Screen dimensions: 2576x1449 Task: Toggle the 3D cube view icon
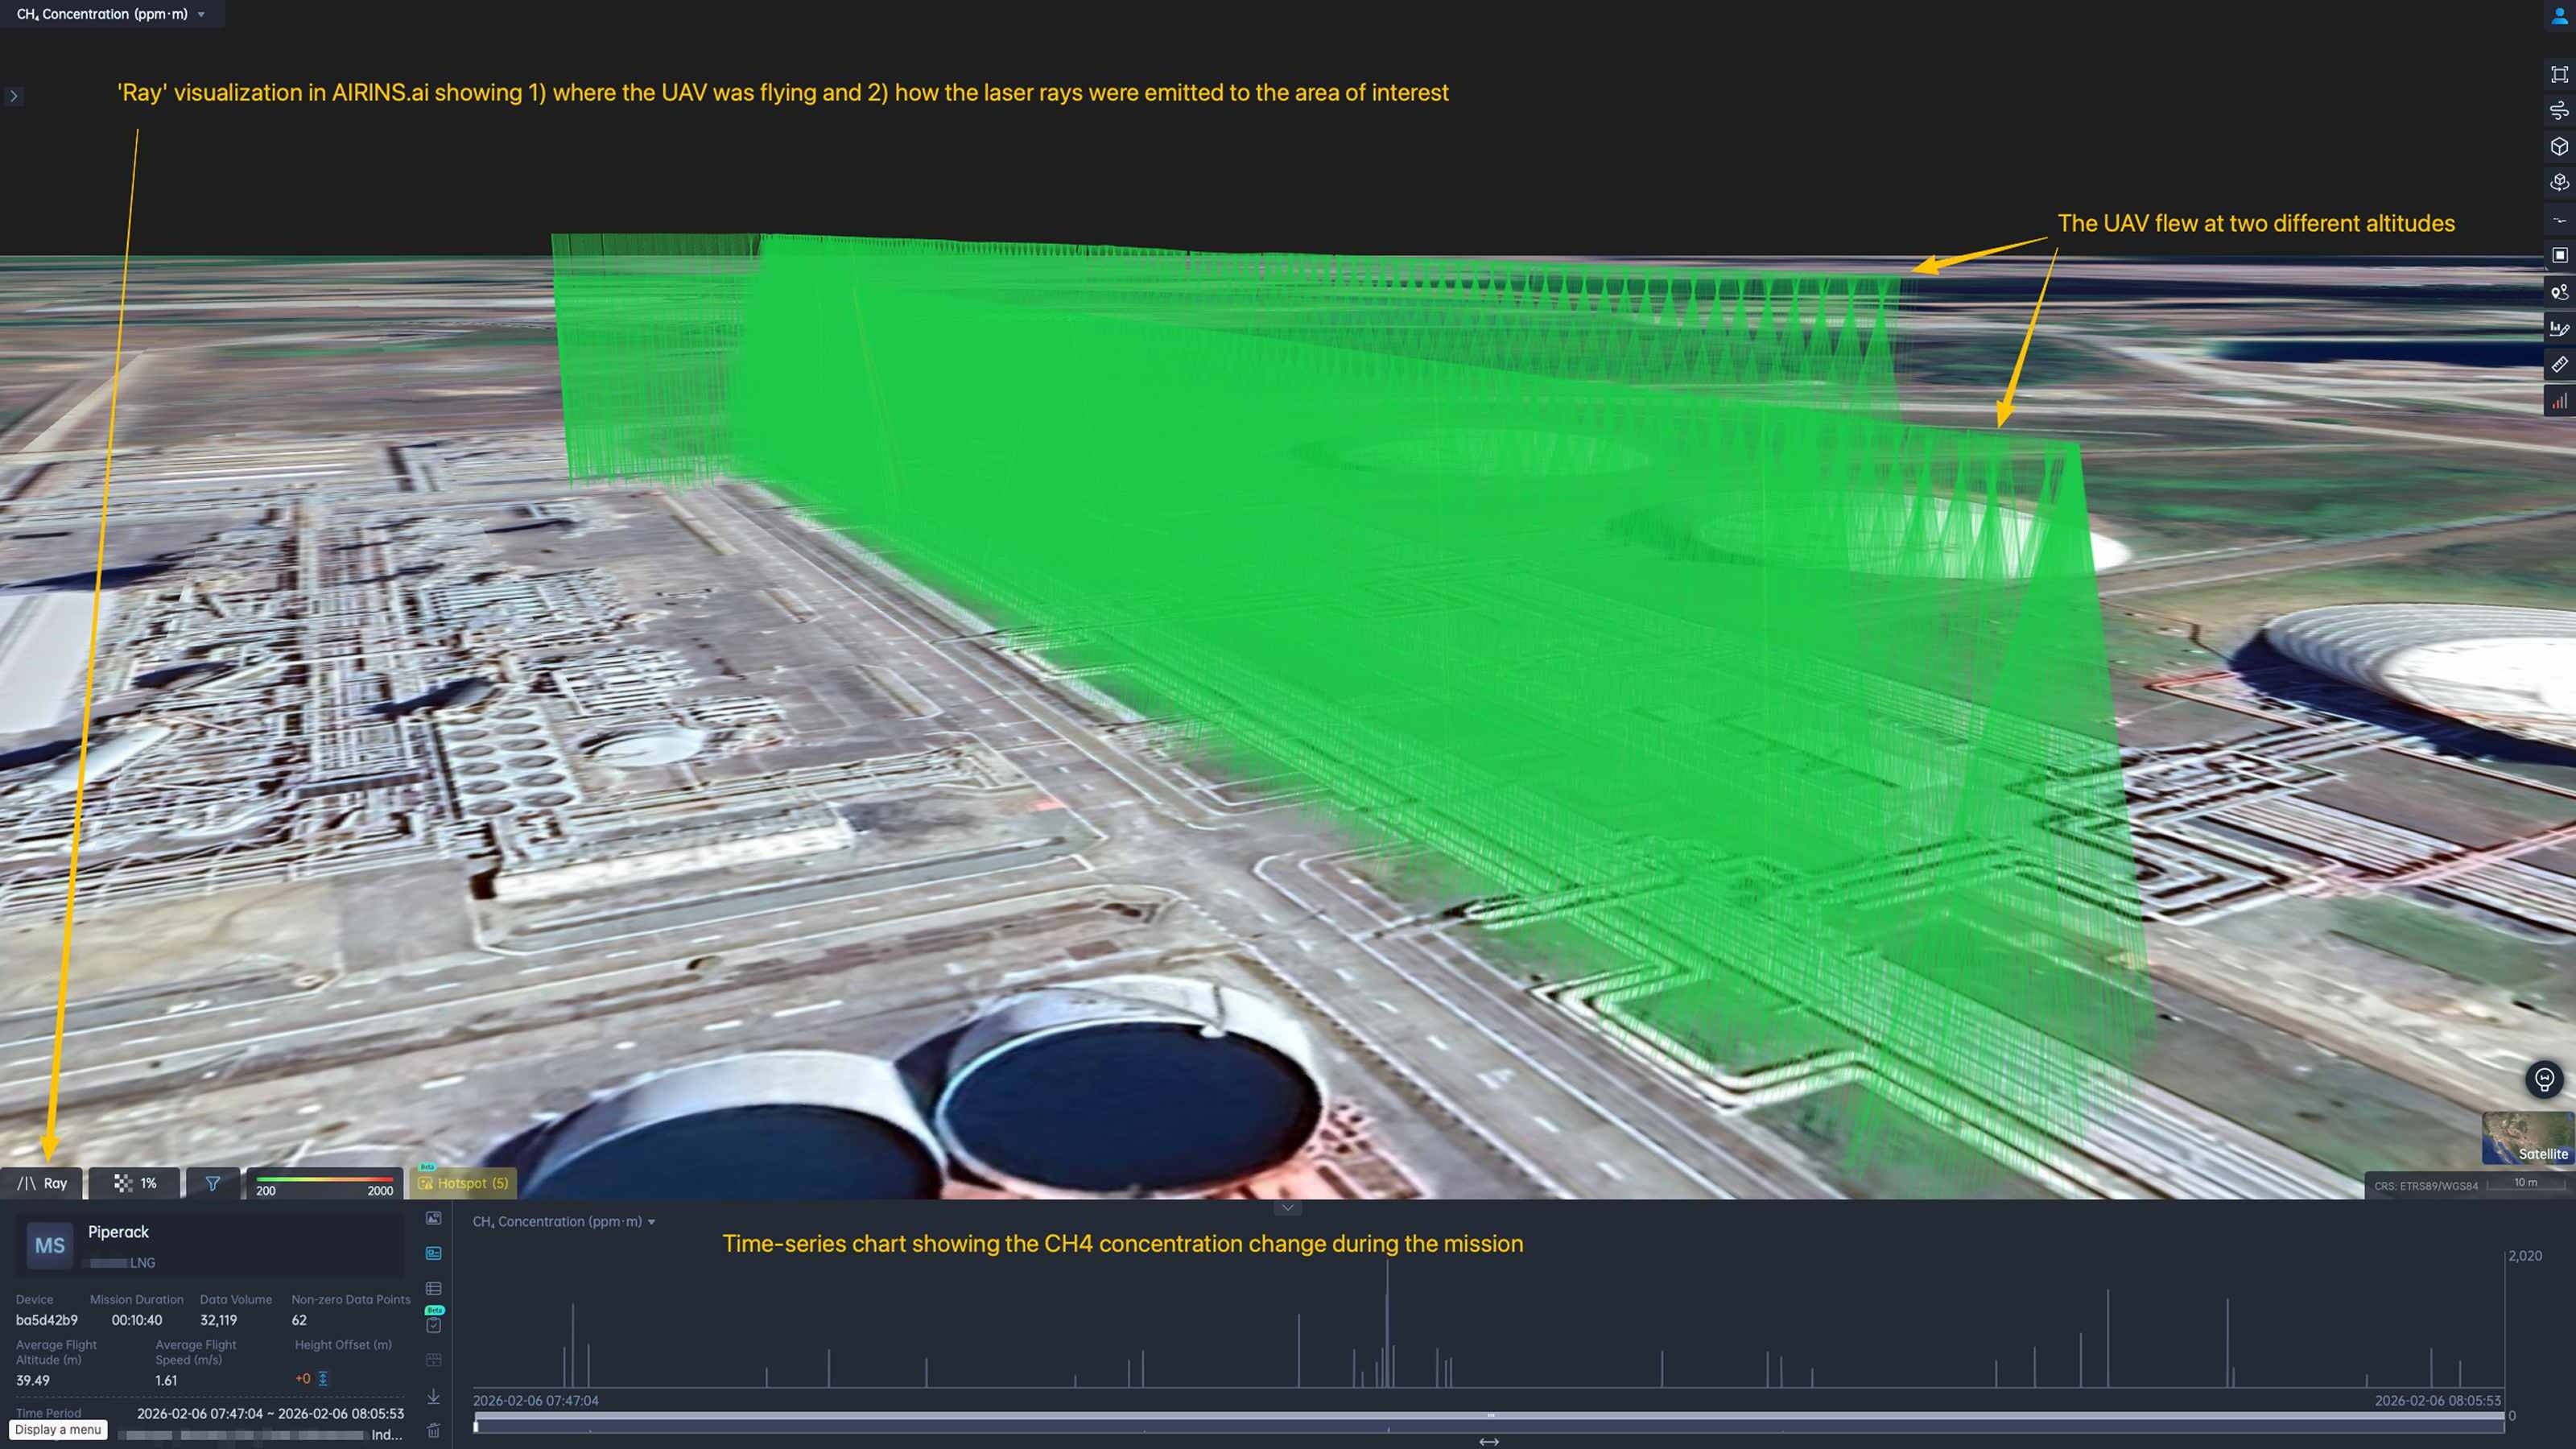[2558, 147]
